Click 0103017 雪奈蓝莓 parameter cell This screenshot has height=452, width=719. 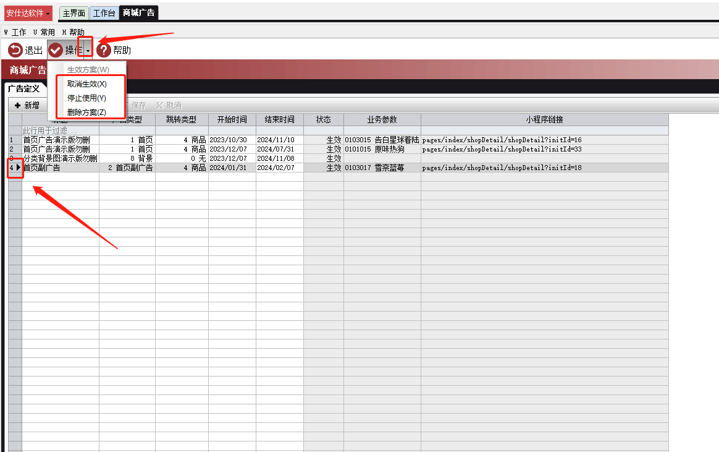click(382, 168)
